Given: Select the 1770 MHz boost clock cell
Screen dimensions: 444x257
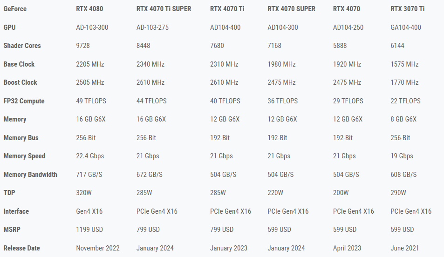Looking at the screenshot, I should pyautogui.click(x=404, y=82).
